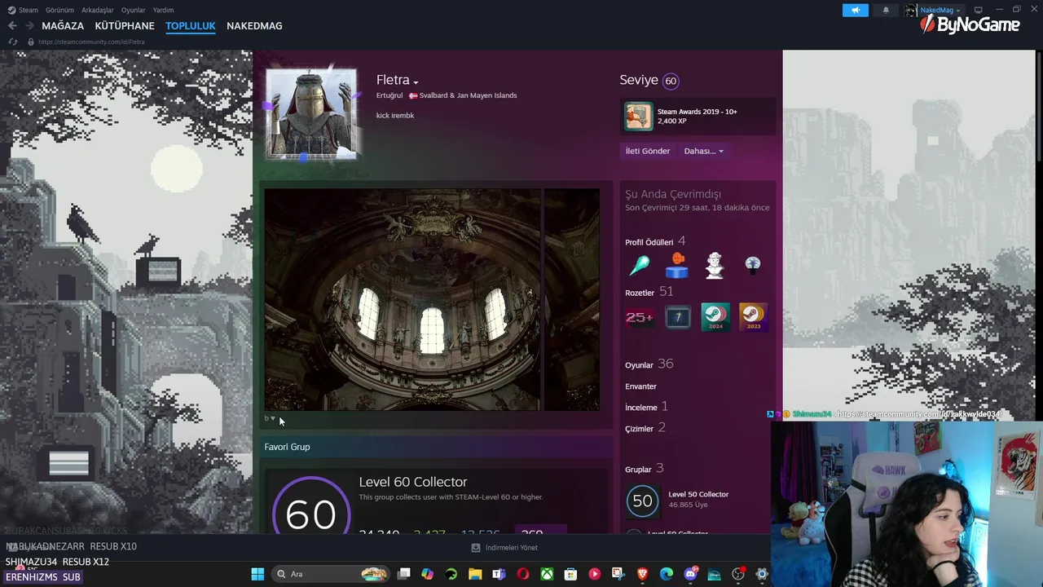Open Microsoft Store from the taskbar
Screen dimensions: 1043x587
(x=570, y=574)
